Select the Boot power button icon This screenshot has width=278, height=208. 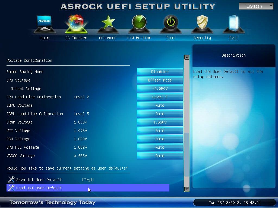[170, 24]
